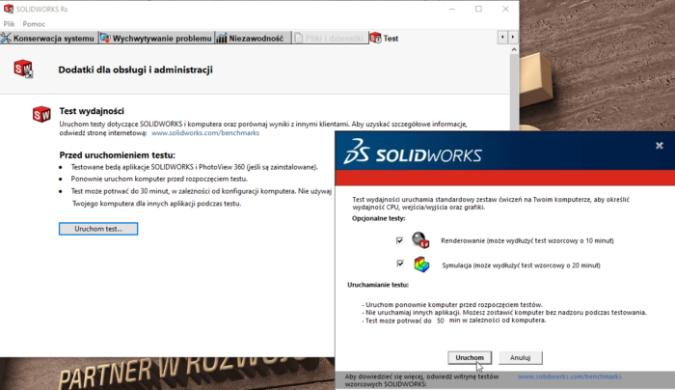Open the Pomoc menu

[x=34, y=24]
